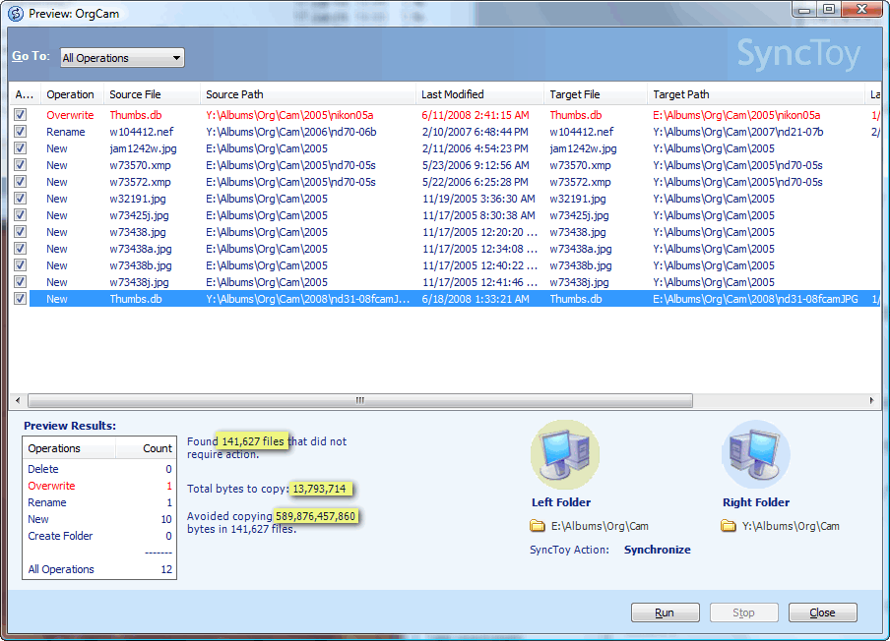Click the horizontal scrollbar thumb
The height and width of the screenshot is (641, 890).
click(x=360, y=401)
